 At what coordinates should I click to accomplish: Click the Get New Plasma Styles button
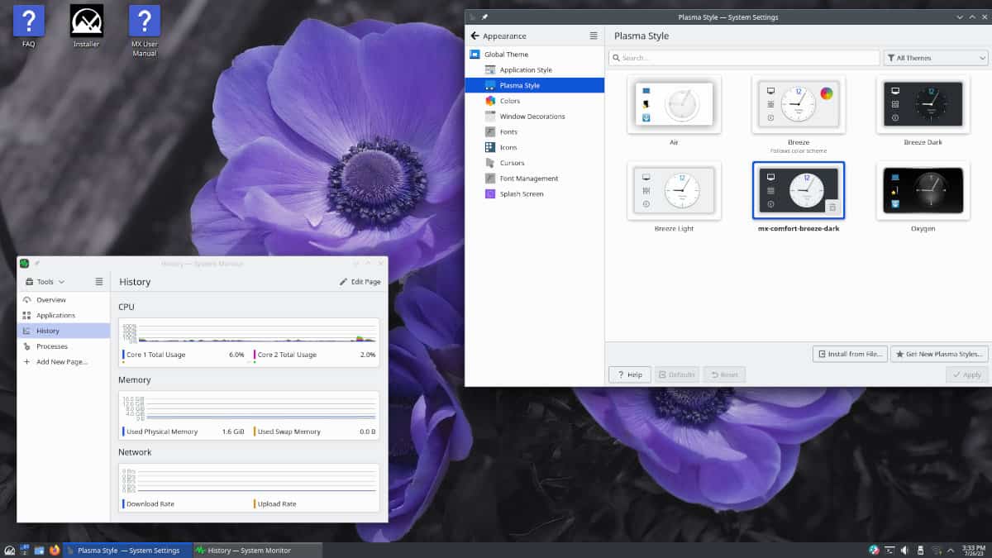point(939,354)
